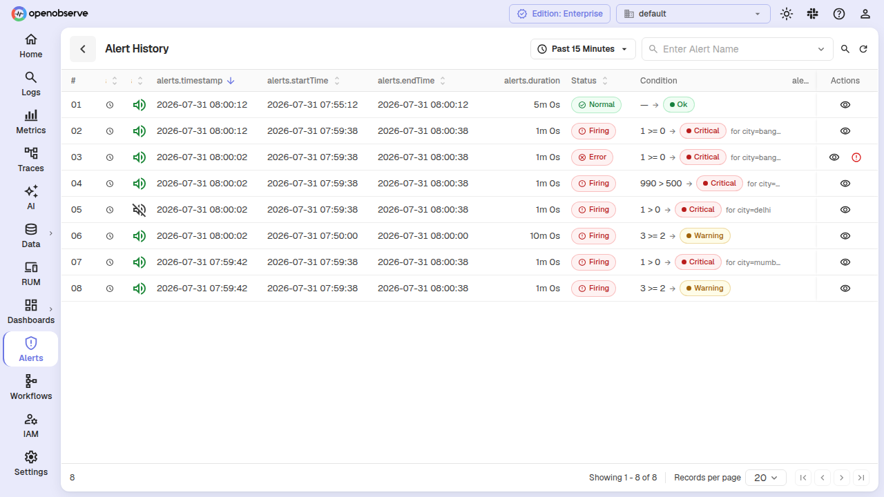Click the Normal status badge in row 01
This screenshot has width=884, height=497.
coord(597,105)
